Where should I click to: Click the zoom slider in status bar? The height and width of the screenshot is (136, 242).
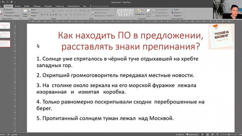coord(229,134)
